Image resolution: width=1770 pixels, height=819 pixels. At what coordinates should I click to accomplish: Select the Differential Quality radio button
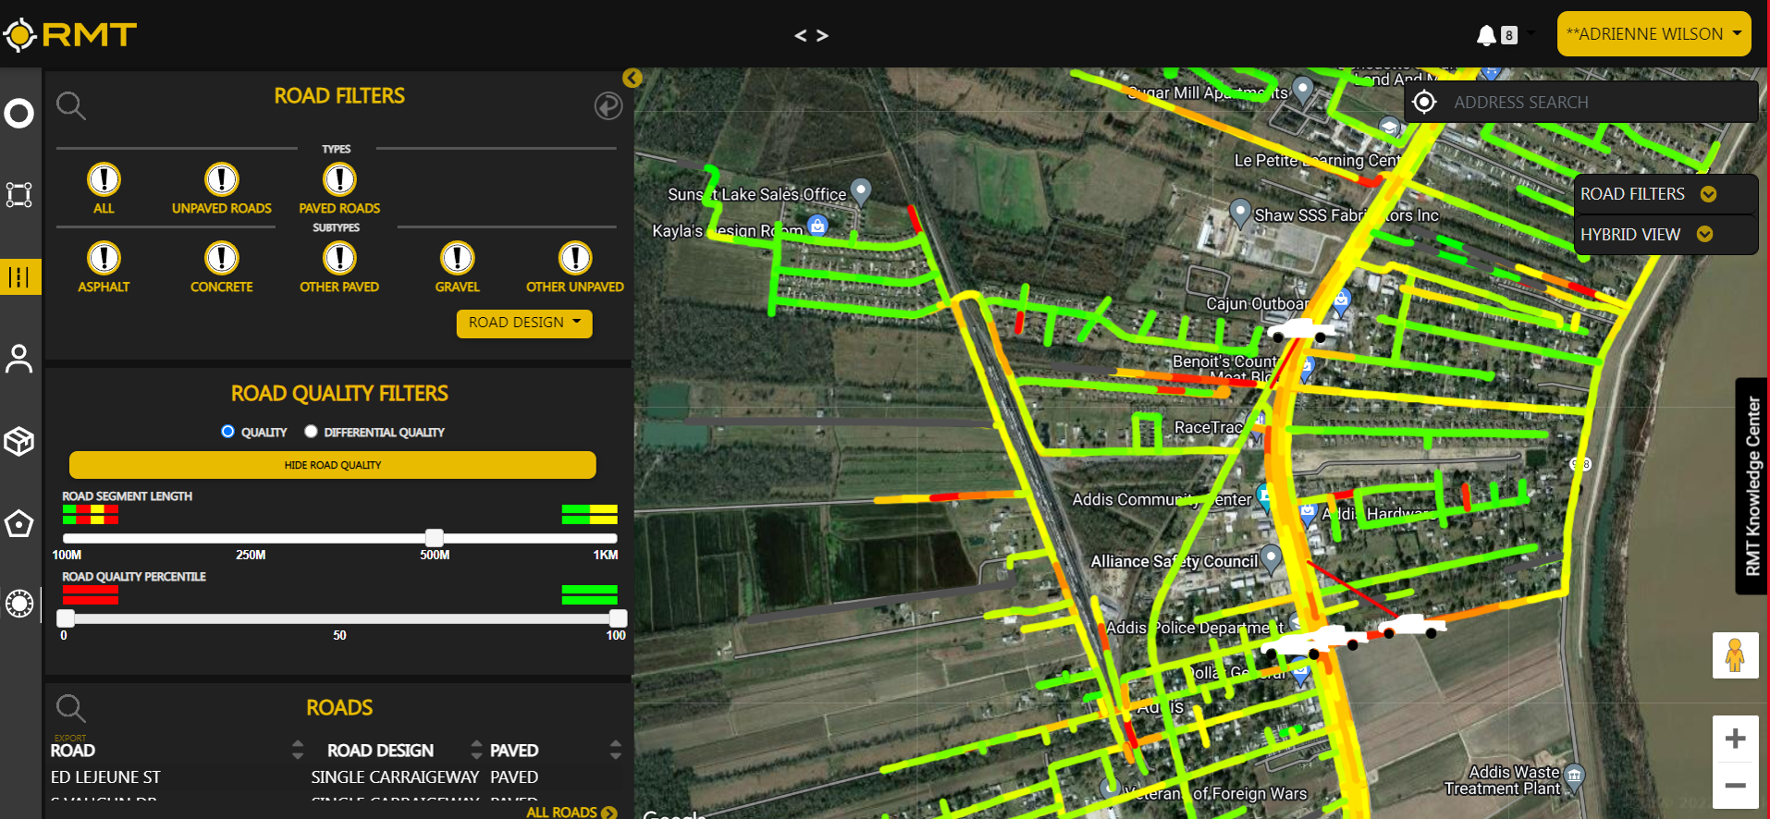312,432
